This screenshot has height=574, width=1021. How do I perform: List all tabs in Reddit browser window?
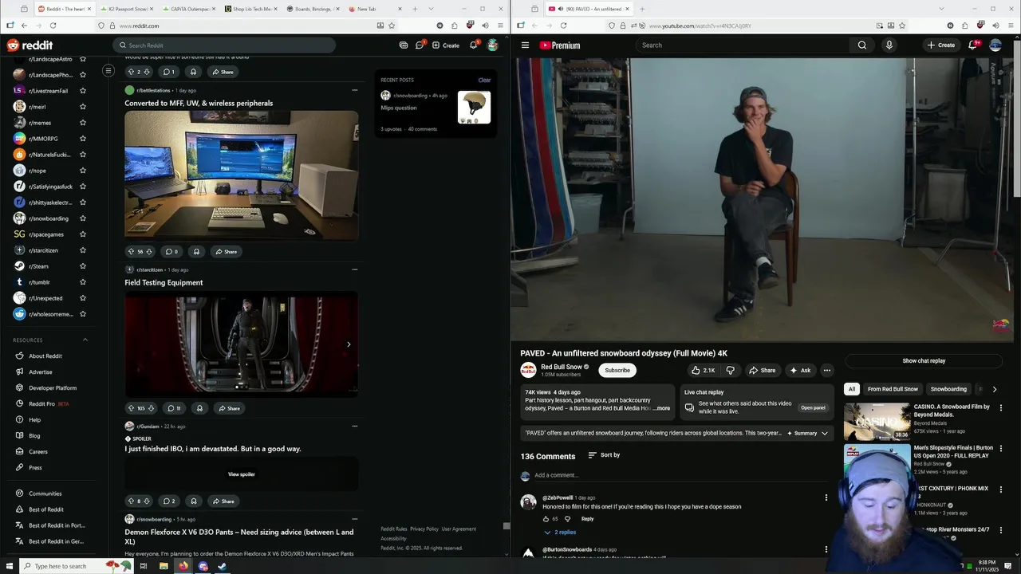click(x=432, y=9)
